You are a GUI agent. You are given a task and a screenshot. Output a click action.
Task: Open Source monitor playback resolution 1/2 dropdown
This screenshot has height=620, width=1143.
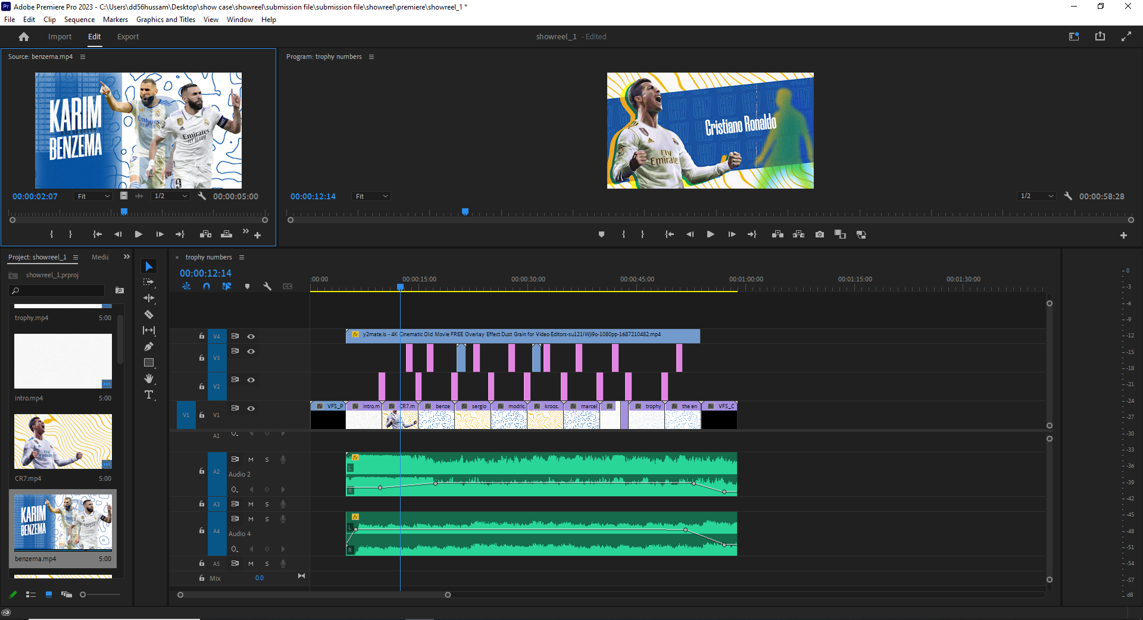click(170, 196)
